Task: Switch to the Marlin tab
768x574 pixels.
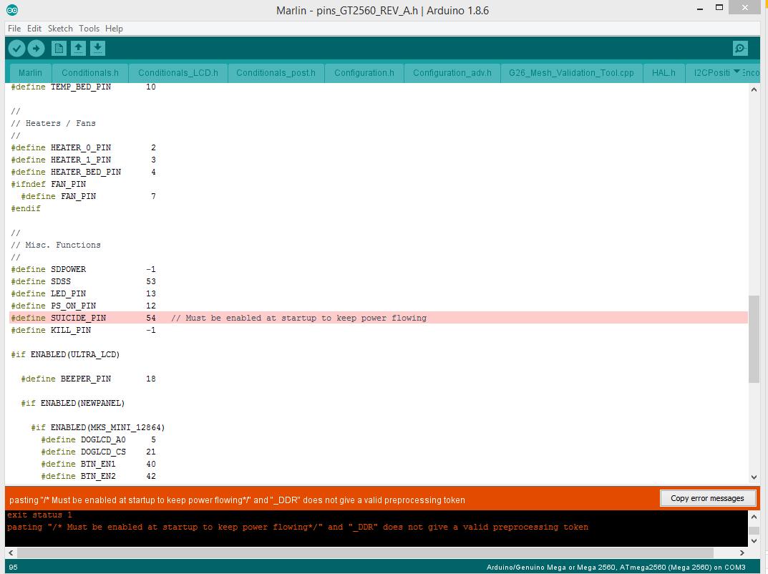Action: [30, 73]
